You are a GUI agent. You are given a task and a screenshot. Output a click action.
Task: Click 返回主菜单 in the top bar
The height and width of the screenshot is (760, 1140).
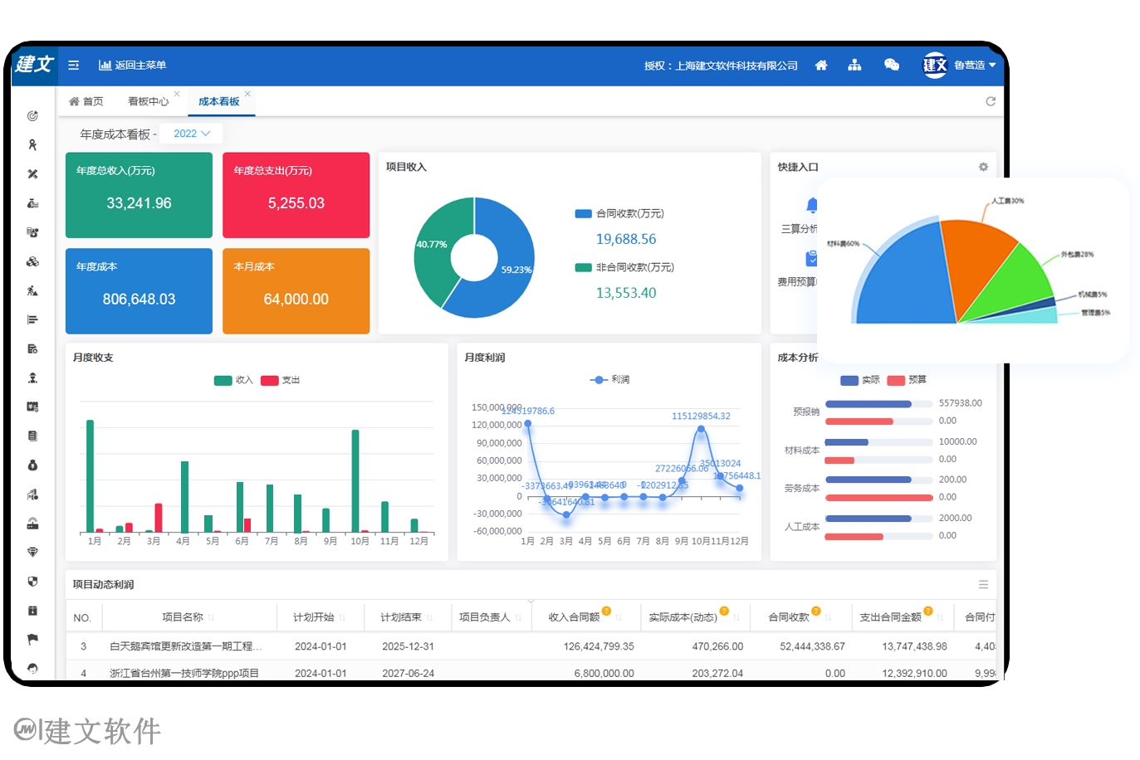pos(133,65)
